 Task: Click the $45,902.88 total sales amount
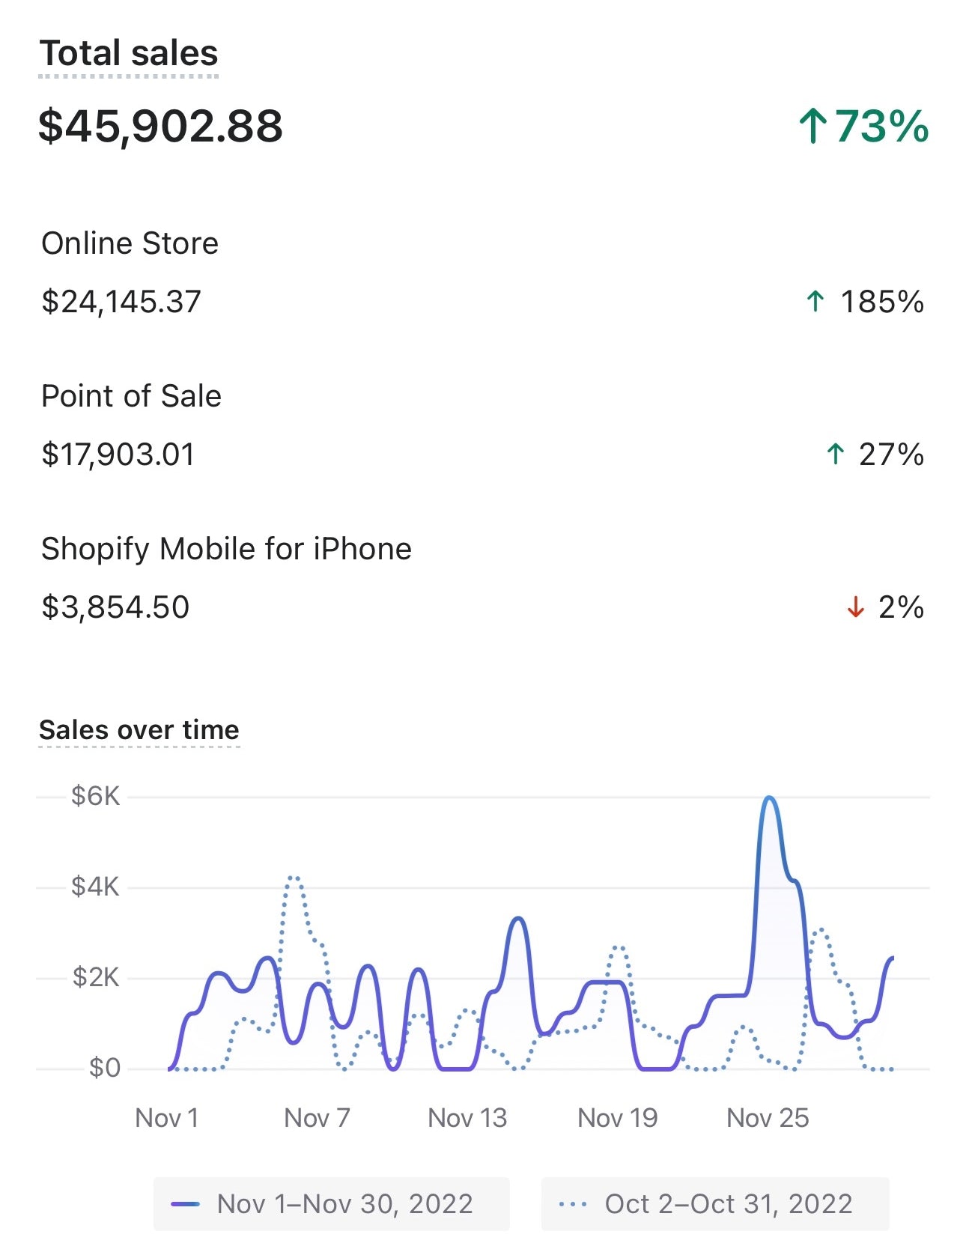coord(161,126)
